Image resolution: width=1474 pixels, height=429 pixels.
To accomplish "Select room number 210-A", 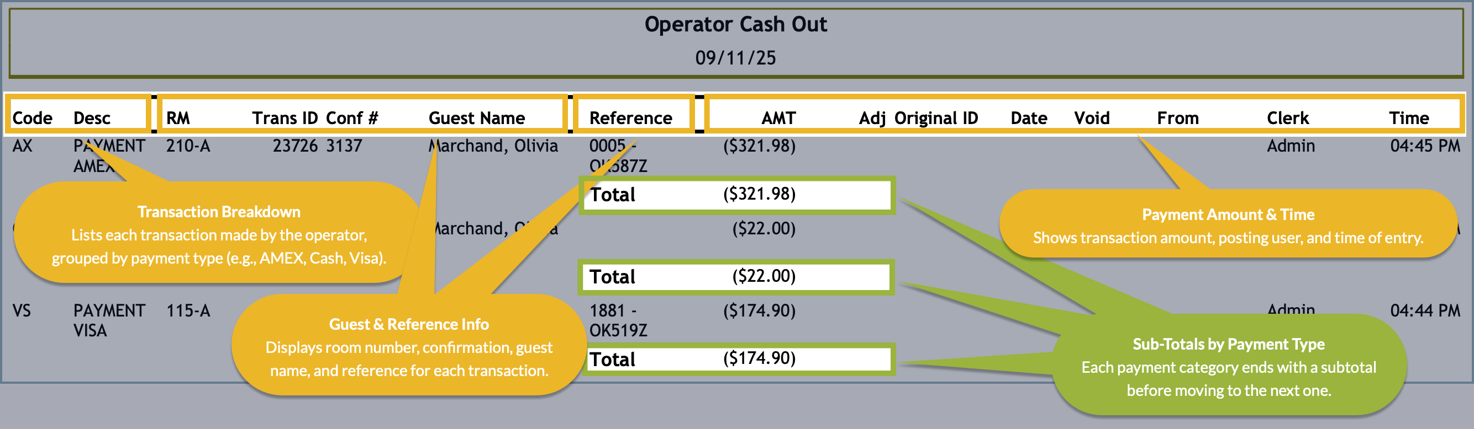I will click(x=188, y=146).
